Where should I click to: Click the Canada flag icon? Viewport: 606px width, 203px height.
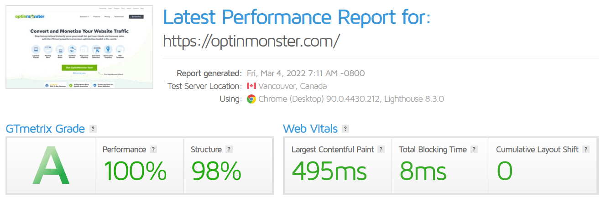[251, 86]
